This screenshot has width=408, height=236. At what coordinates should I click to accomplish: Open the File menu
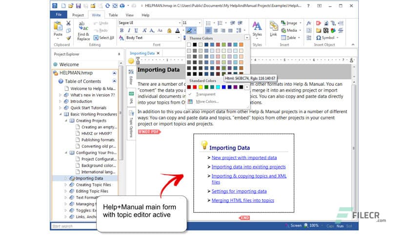pyautogui.click(x=59, y=15)
